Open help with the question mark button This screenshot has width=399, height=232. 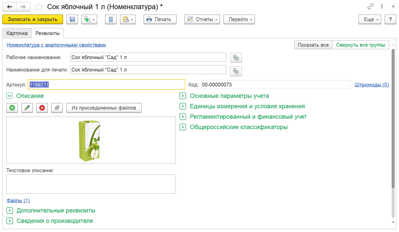coord(390,19)
